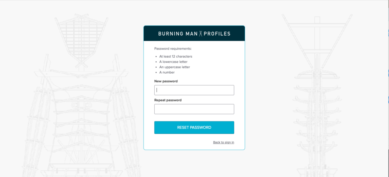Viewport: 389px width, 177px height.
Task: Click the dark teal header banner
Action: pos(194,33)
